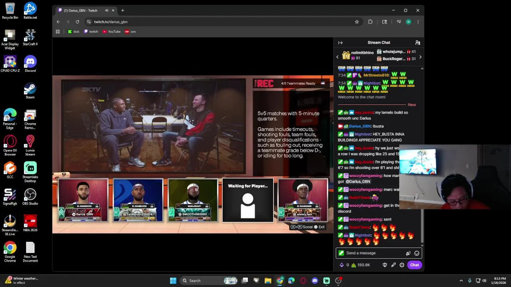The image size is (511, 287).
Task: Collapse the Stream Chat panel
Action: [x=340, y=43]
